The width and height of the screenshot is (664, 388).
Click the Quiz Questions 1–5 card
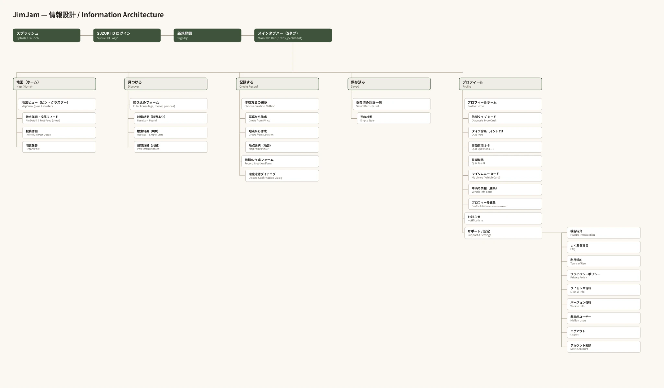pos(505,147)
